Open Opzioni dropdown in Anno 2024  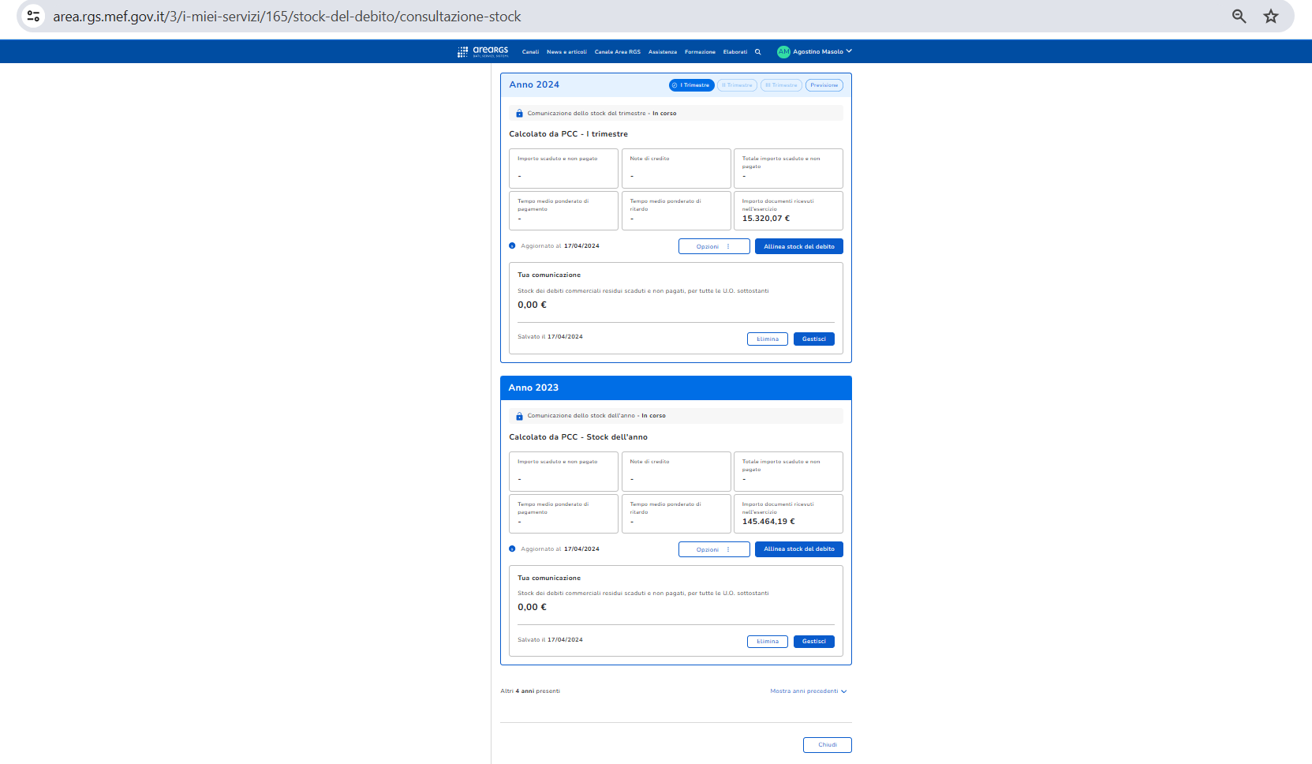pyautogui.click(x=713, y=247)
